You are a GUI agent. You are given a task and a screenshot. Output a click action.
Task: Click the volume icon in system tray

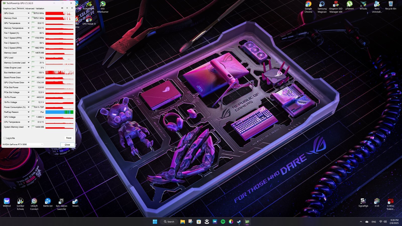385,221
